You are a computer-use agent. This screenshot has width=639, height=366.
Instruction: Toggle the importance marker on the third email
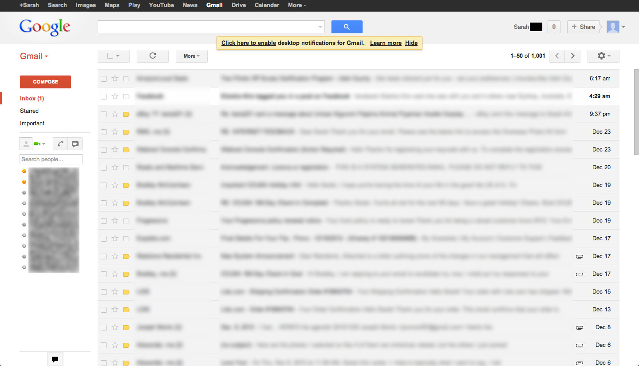[x=126, y=114]
